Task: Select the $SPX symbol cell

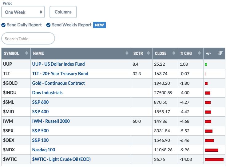Action: 16,130
